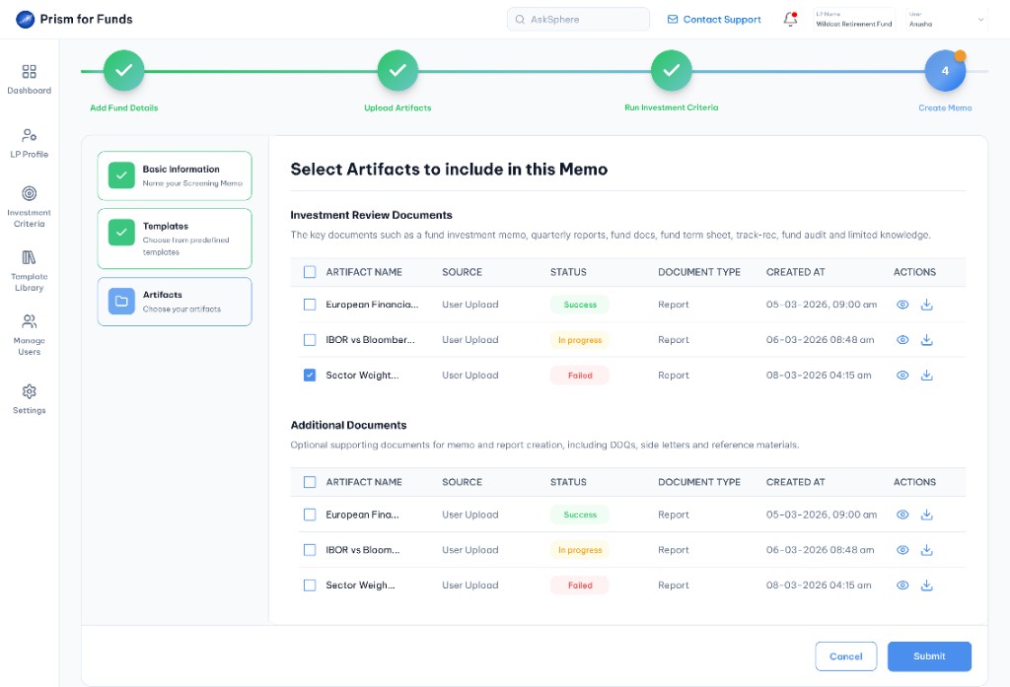Toggle select-all checkbox in Additional Documents header
Screen dimensions: 1010x687
310,482
